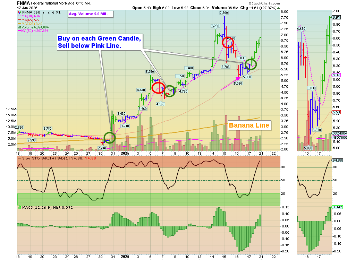Click the volume bars icon in the legend
This screenshot has width=347, height=260.
(x=19, y=27)
